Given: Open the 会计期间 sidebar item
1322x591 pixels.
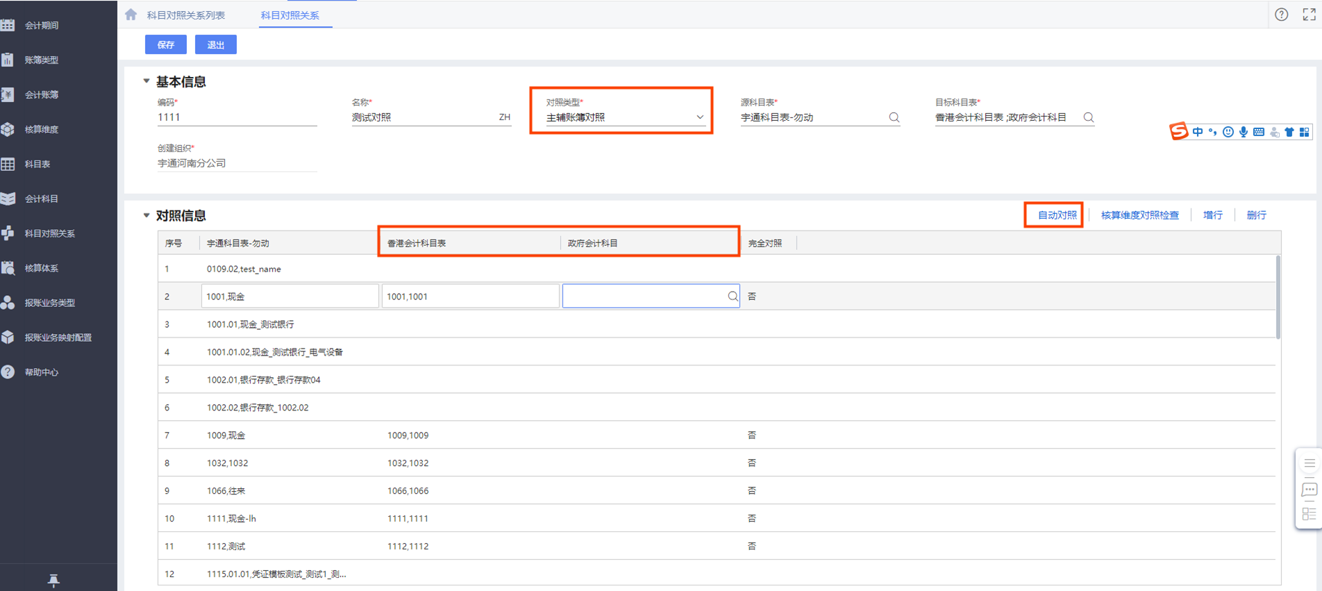Looking at the screenshot, I should [x=42, y=26].
